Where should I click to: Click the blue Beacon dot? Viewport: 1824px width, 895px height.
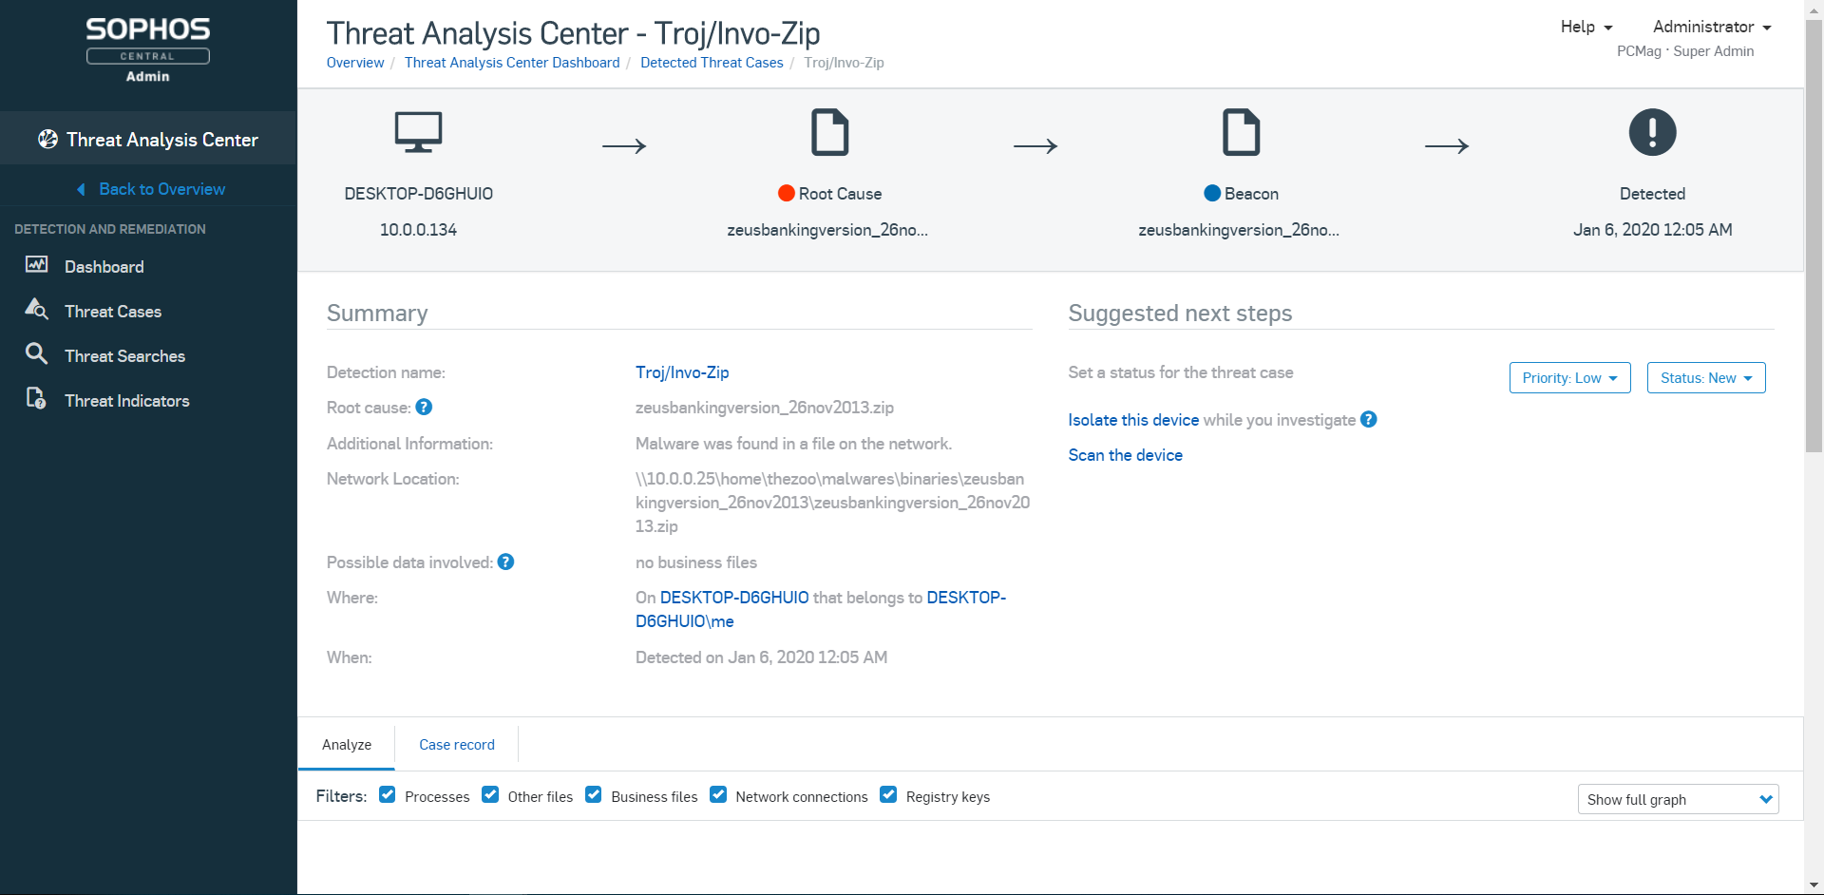point(1212,193)
